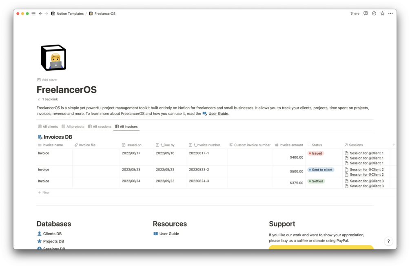Go forward with the right arrow
The height and width of the screenshot is (267, 410).
click(46, 13)
